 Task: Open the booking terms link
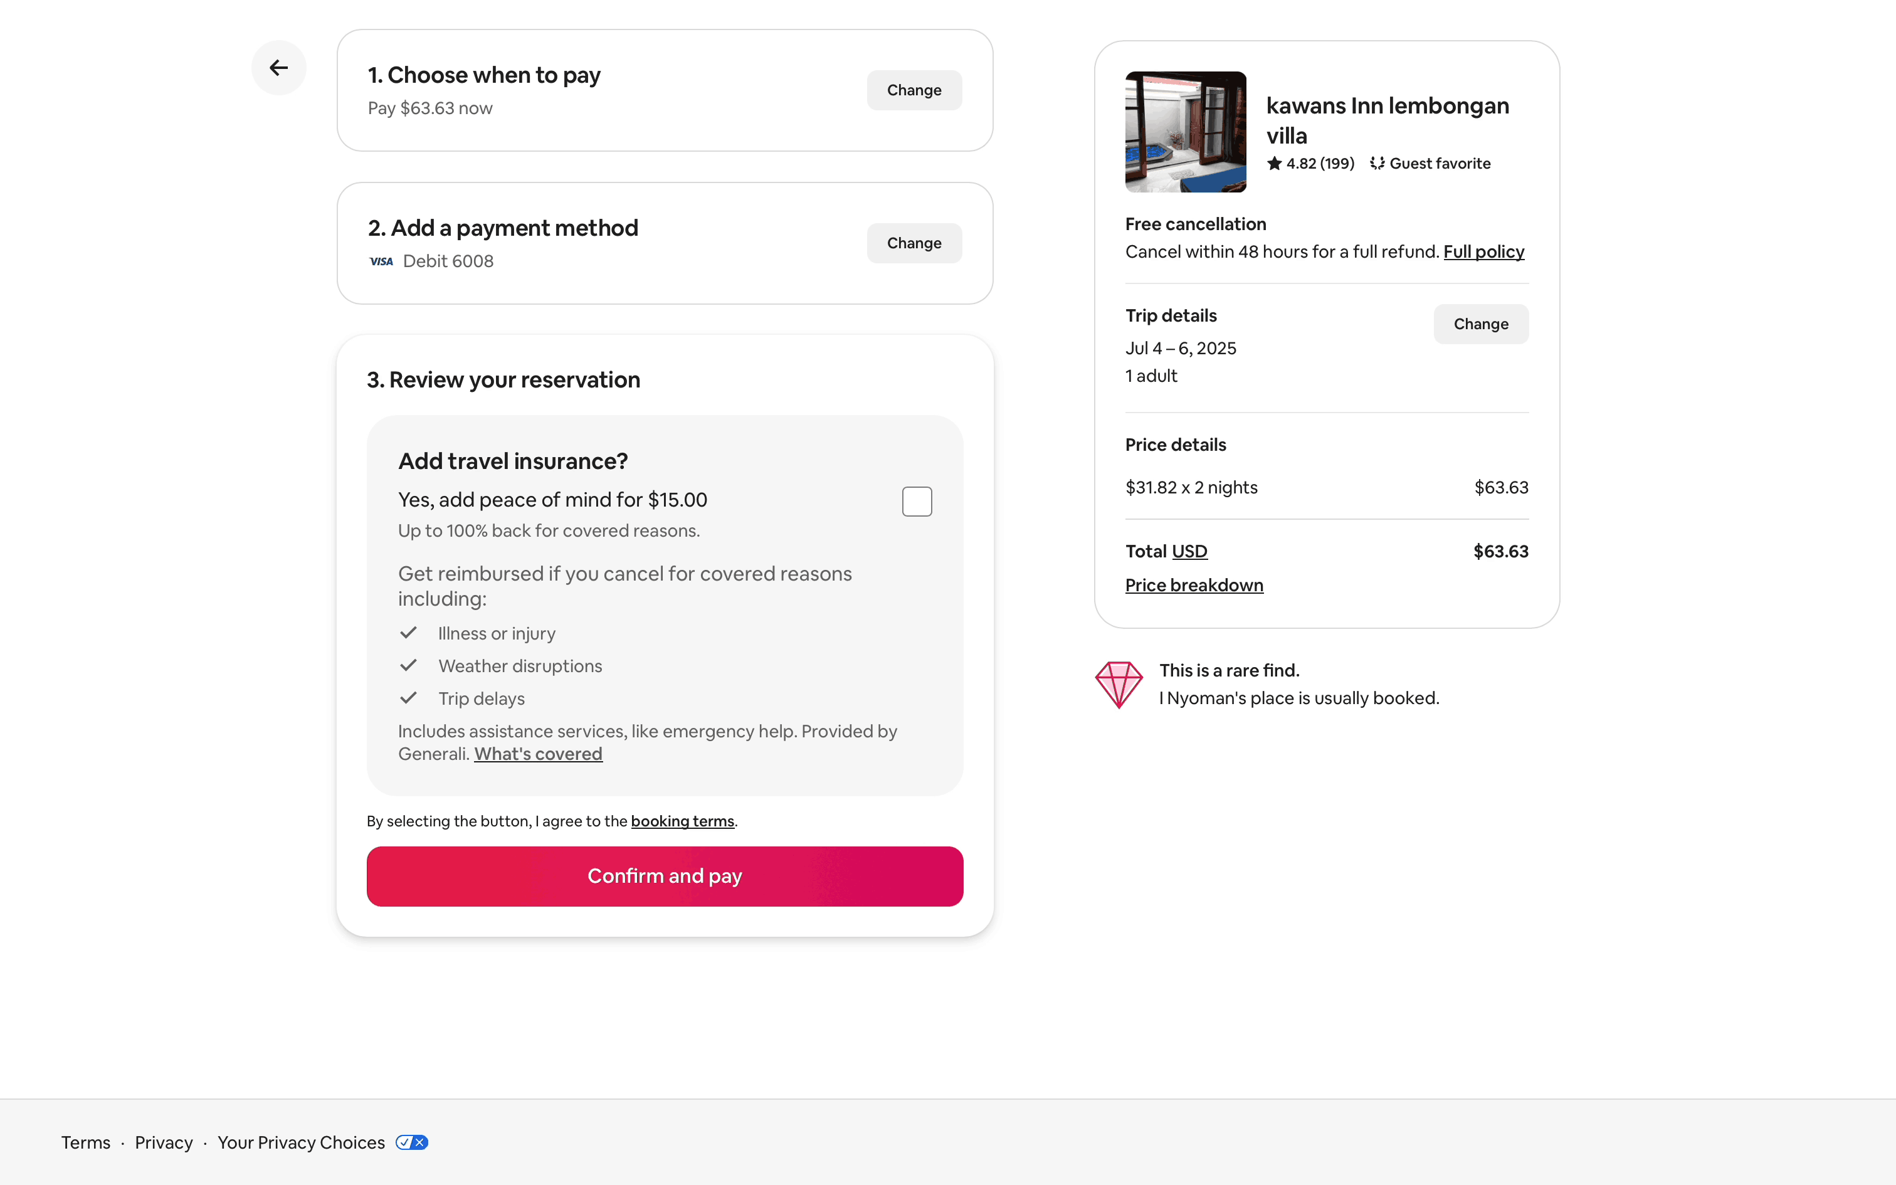tap(682, 821)
